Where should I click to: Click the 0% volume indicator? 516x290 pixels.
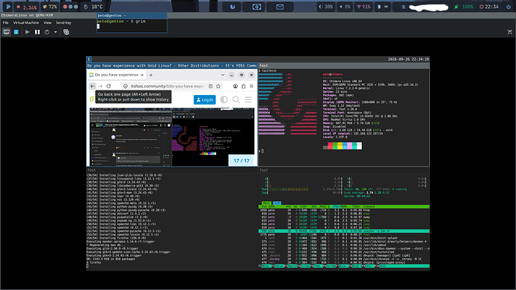tap(345, 7)
